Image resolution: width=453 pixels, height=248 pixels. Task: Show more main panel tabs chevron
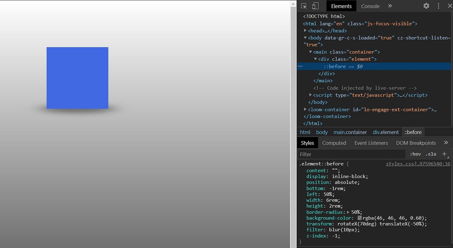tap(390, 6)
